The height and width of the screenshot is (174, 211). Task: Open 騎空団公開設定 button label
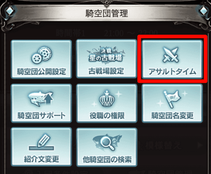[x=41, y=72]
